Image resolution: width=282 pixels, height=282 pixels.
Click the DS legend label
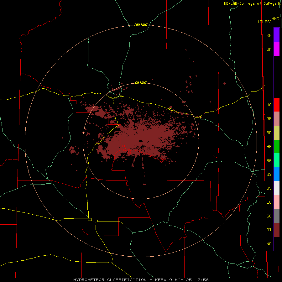269,188
